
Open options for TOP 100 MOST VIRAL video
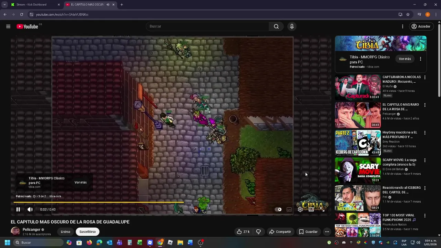click(x=425, y=216)
